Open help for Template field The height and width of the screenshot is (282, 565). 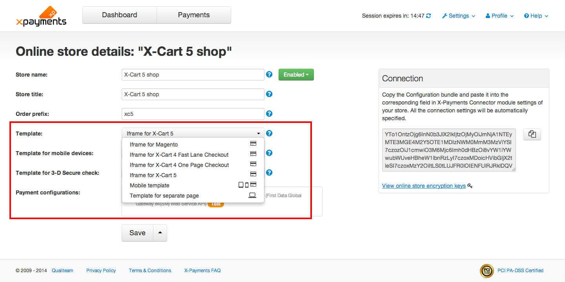269,133
